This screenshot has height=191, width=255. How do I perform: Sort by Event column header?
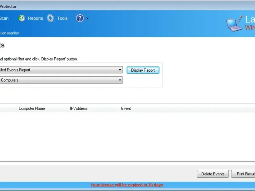[187, 108]
